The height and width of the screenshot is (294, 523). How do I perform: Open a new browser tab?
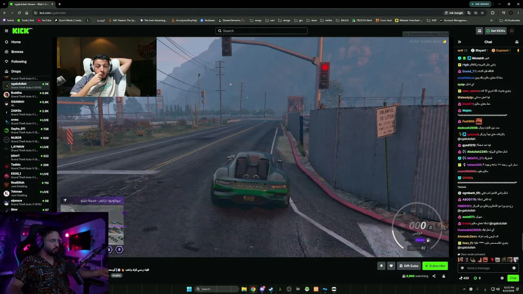pyautogui.click(x=60, y=4)
